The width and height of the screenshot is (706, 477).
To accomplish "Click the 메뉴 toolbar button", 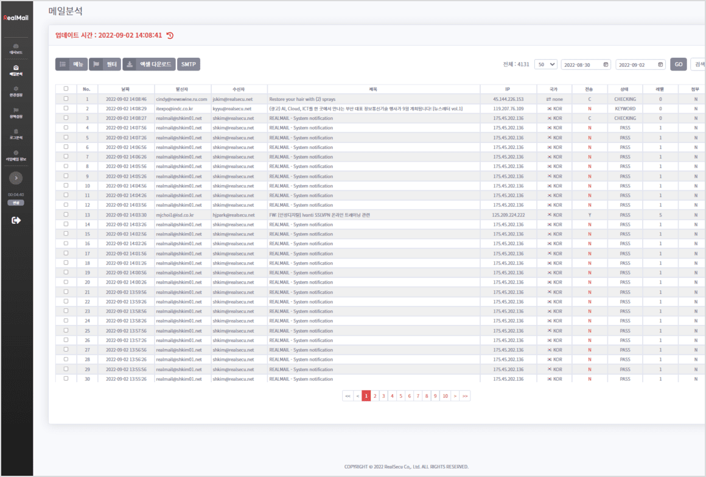I will (x=72, y=64).
